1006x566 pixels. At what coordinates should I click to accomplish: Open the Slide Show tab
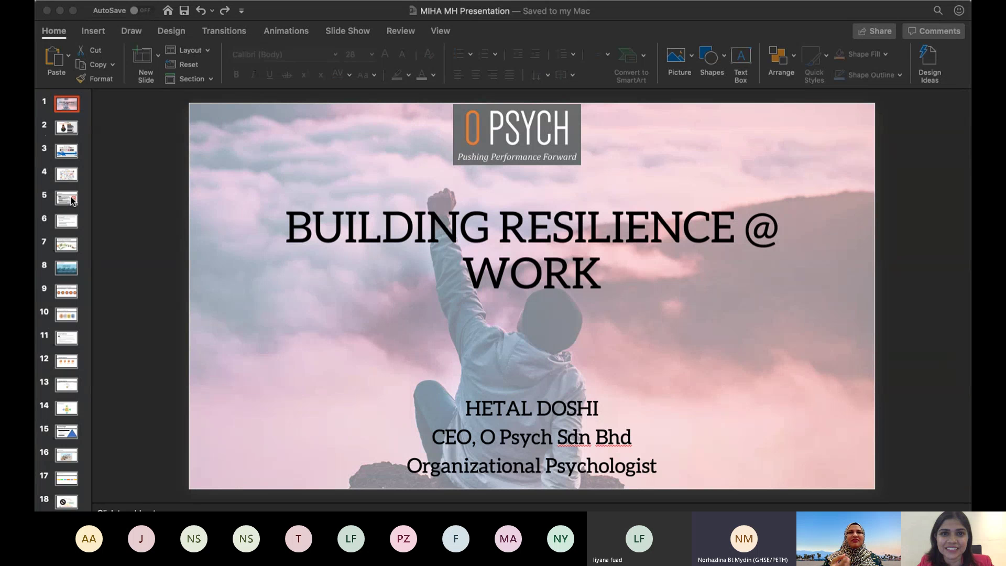click(347, 31)
